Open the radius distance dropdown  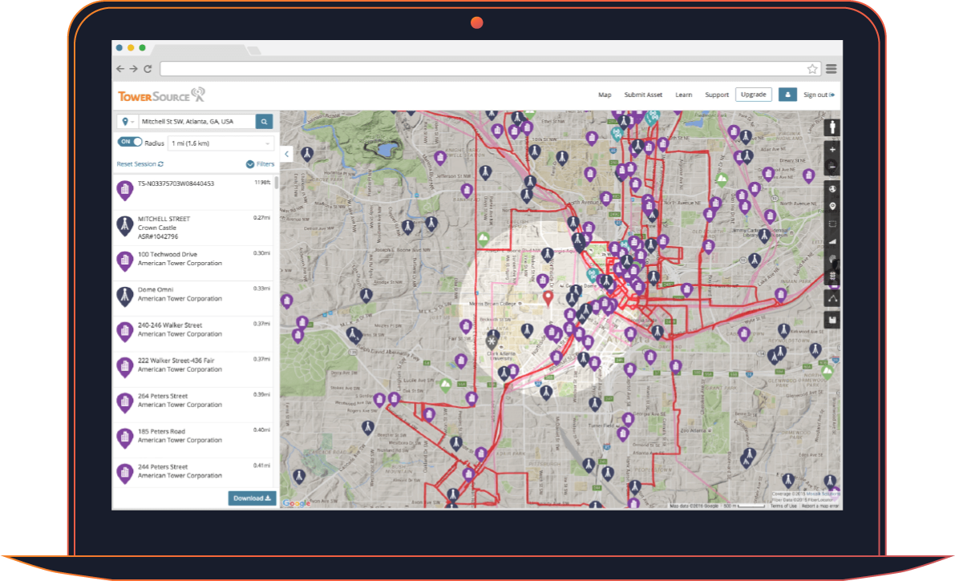(221, 143)
